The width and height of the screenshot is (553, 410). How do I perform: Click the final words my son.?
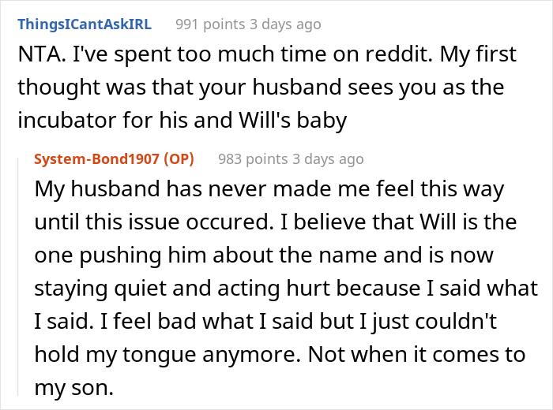73,388
